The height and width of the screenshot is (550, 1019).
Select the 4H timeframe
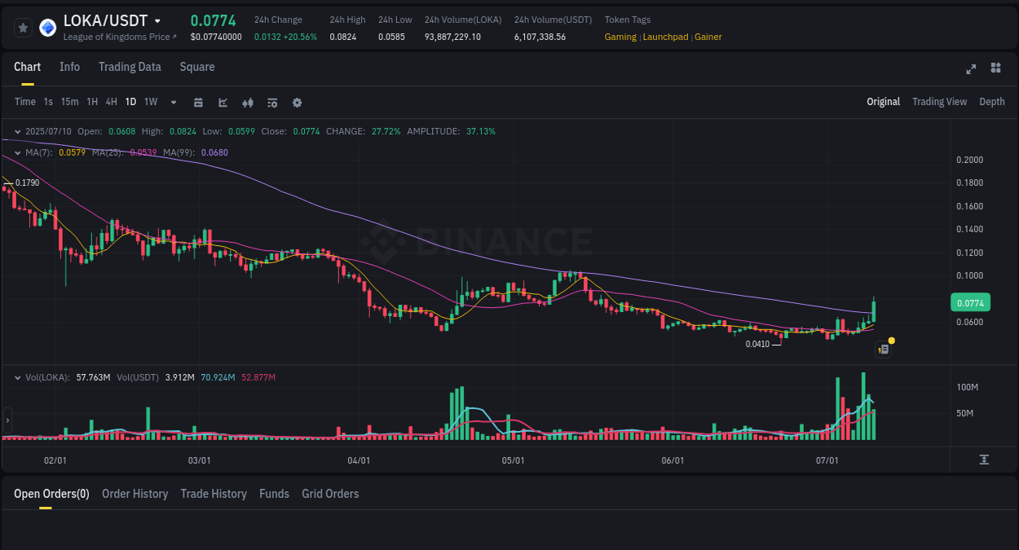pos(111,102)
